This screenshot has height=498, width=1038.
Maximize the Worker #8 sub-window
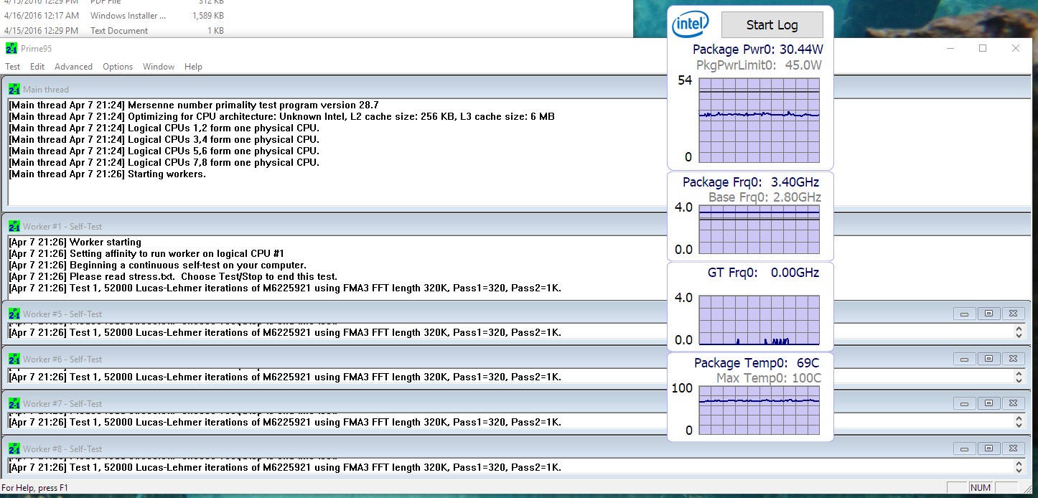(988, 448)
